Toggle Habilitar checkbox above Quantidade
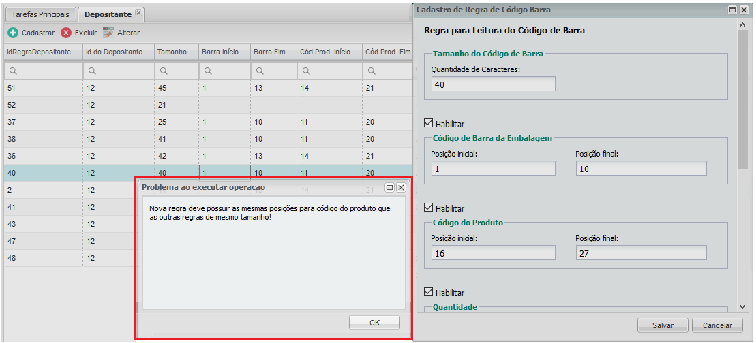 (428, 292)
